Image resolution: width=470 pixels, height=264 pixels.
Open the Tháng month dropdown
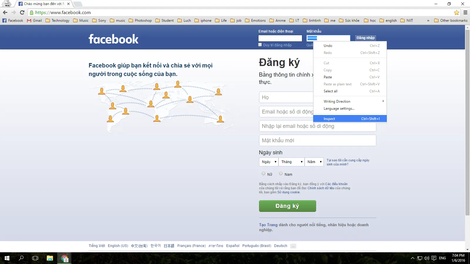[x=291, y=162]
